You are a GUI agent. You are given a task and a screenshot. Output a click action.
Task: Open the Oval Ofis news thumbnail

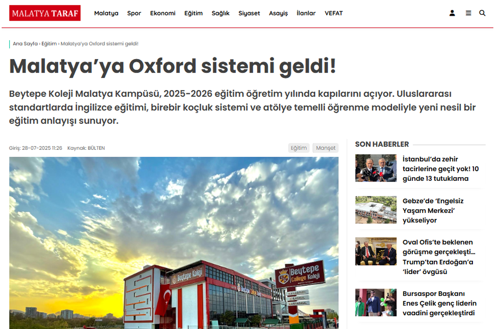point(376,251)
